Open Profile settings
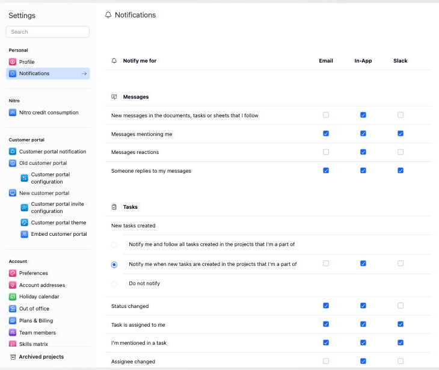 click(48, 62)
